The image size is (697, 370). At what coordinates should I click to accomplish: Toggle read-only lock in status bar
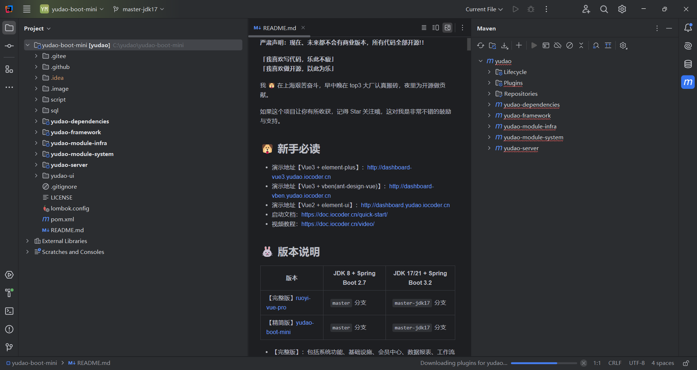pyautogui.click(x=686, y=363)
